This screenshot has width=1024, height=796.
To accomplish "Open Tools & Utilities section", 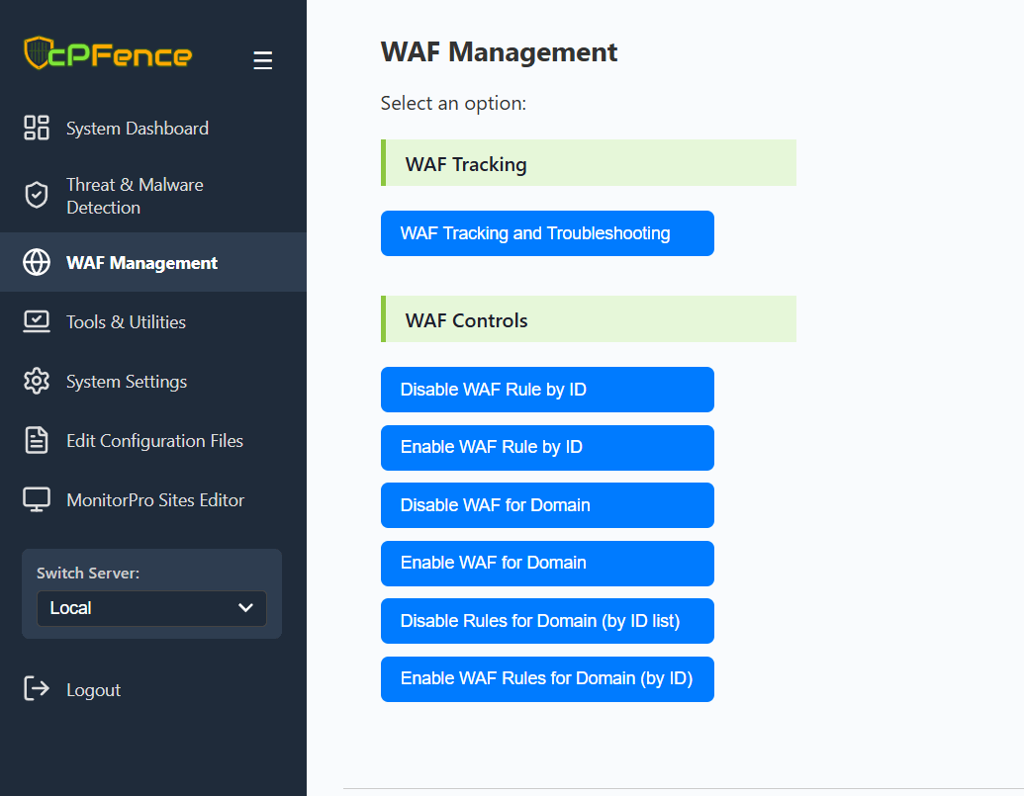I will 152,321.
